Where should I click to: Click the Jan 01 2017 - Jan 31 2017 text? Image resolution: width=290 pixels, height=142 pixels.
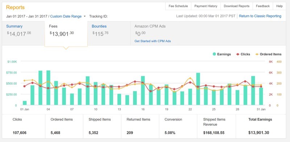26,16
